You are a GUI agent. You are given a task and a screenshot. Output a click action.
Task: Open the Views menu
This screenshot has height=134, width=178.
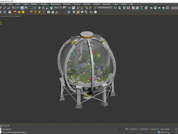(x=18, y=4)
